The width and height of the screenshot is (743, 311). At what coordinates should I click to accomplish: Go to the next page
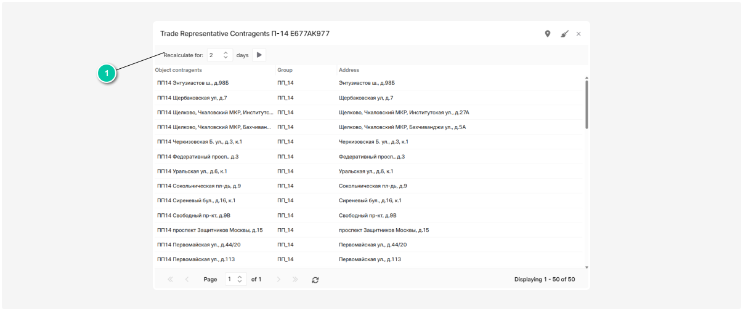tap(278, 280)
